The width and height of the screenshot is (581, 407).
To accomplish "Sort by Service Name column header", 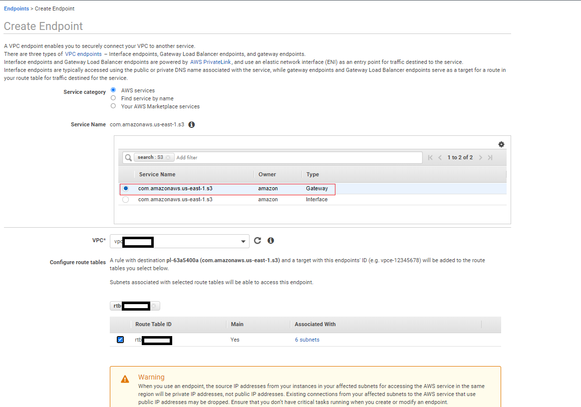I will pos(157,174).
